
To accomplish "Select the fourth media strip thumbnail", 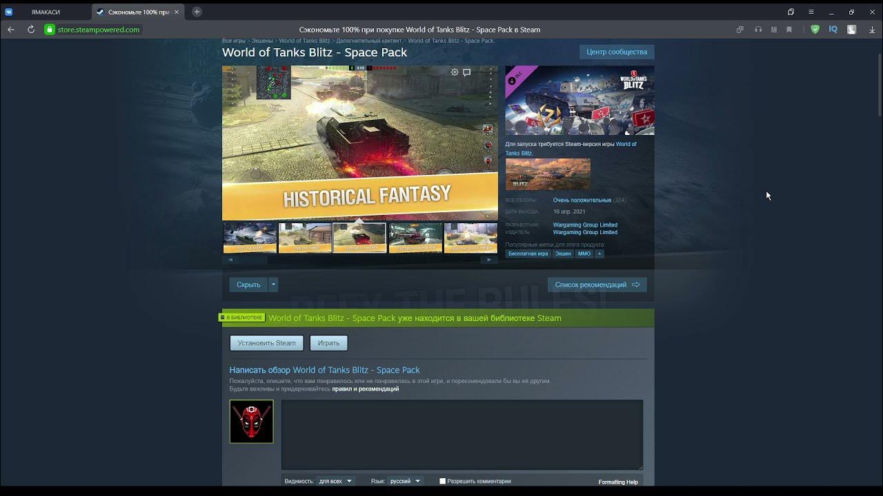I will coord(415,238).
